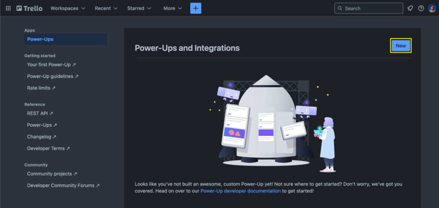
Task: Open notifications bell icon
Action: click(410, 9)
